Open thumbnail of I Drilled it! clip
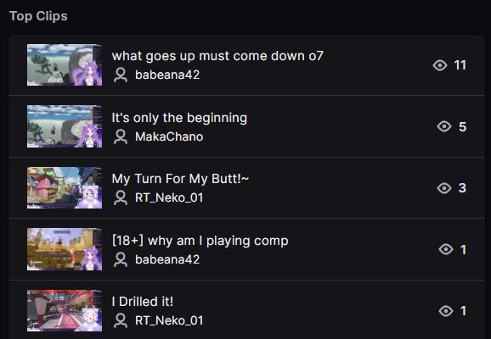 tap(65, 310)
